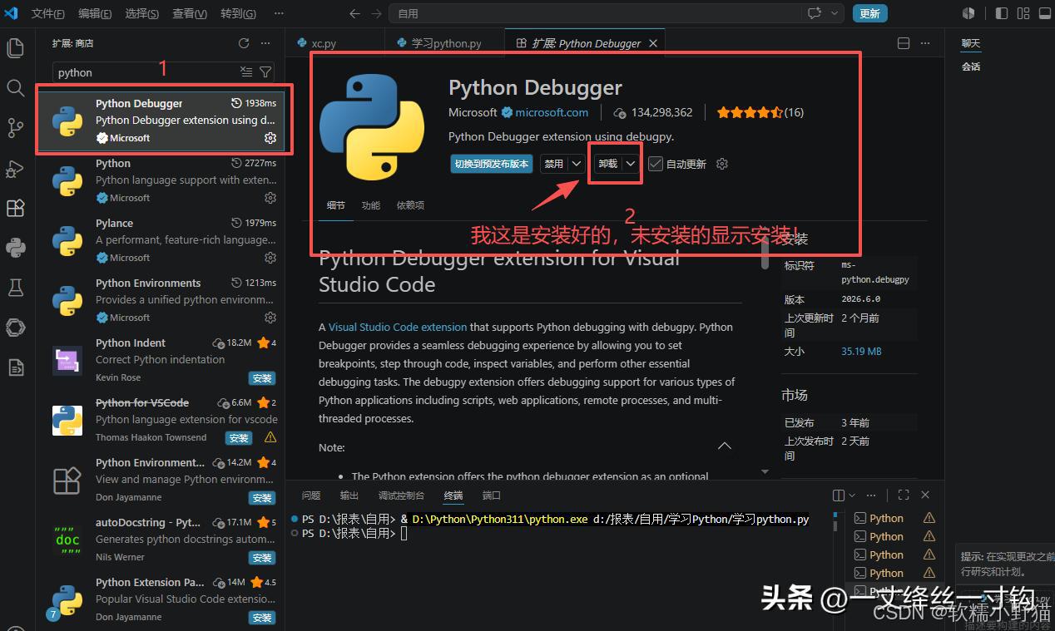Open the 卸载 dropdown arrow
Image resolution: width=1055 pixels, height=631 pixels.
pos(632,164)
